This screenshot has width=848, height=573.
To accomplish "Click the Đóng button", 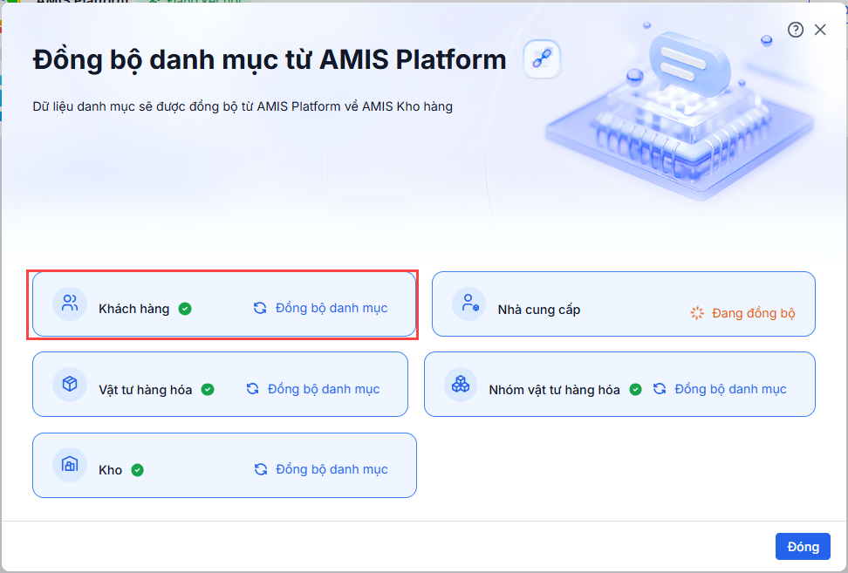I will click(x=803, y=547).
